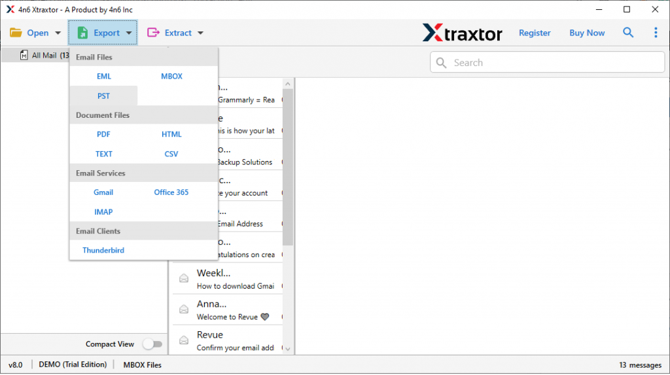
Task: Click scroll up arrow of message list
Action: coord(288,84)
